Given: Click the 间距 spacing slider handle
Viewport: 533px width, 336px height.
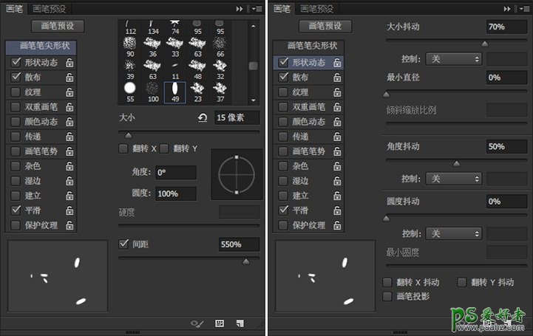Looking at the screenshot, I should pyautogui.click(x=245, y=261).
